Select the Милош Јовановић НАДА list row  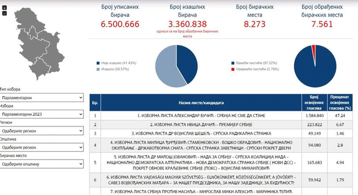click(x=221, y=162)
